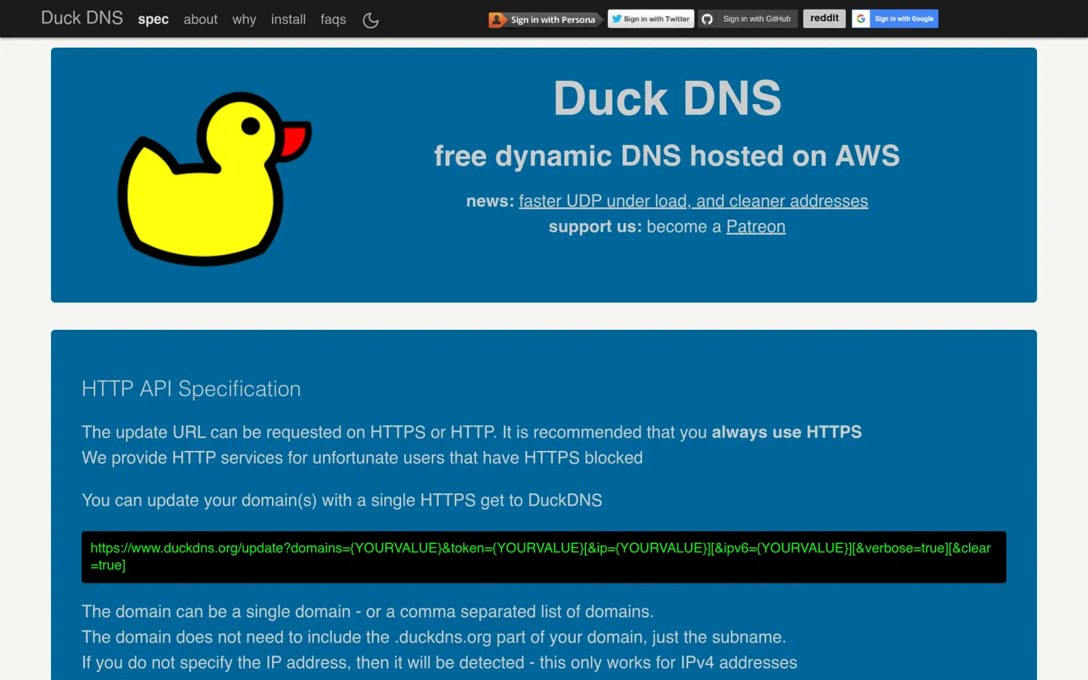Open the faqs page

click(x=333, y=20)
